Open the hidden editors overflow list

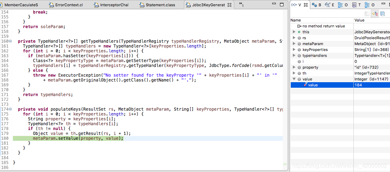241,4
